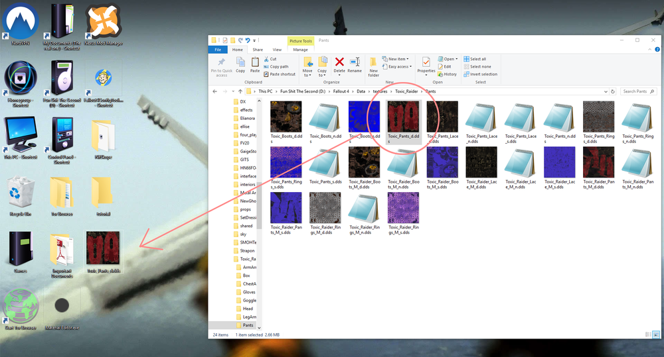This screenshot has width=664, height=357.
Task: Click Copy path in the ribbon
Action: click(276, 67)
